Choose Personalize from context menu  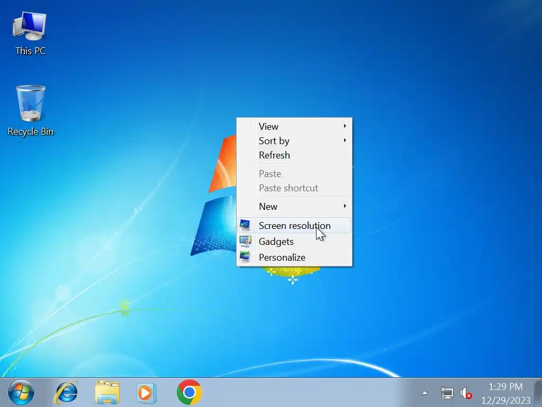tap(294, 257)
